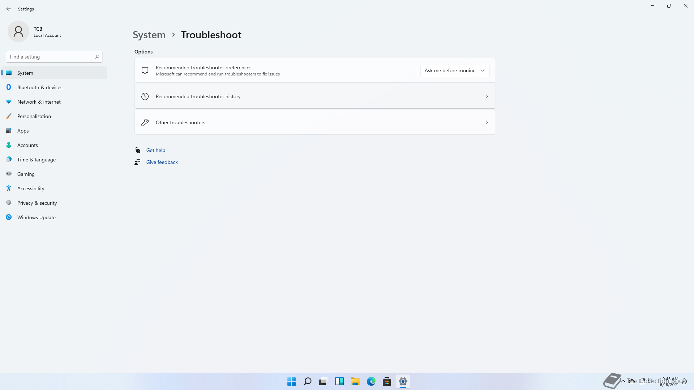Image resolution: width=694 pixels, height=390 pixels.
Task: Minimize the Settings window
Action: pos(652,6)
